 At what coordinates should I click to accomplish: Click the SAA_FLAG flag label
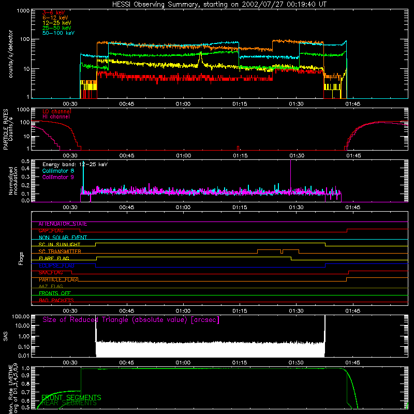pos(51,273)
